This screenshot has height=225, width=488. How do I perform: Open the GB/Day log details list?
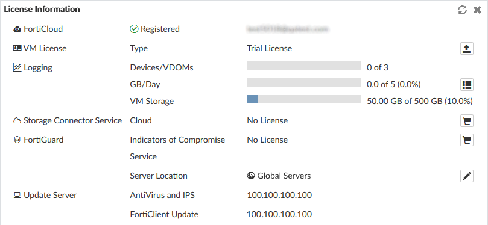(466, 84)
